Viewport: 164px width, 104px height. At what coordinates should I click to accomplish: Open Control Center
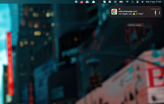pos(137,2)
